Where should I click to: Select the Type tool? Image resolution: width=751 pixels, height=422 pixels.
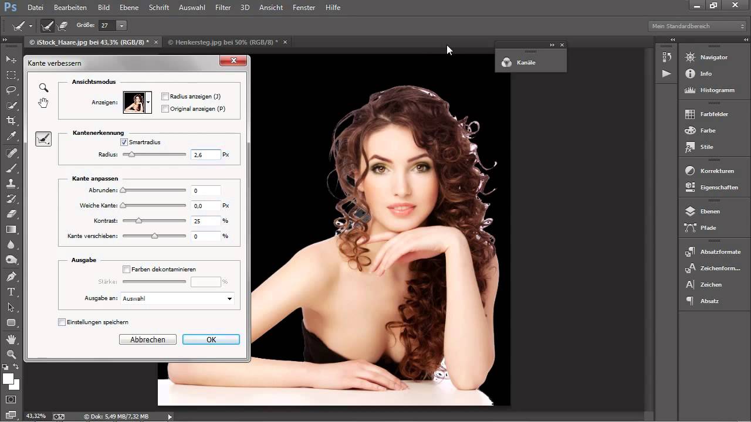11,292
